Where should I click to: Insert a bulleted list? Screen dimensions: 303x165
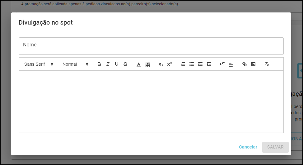coord(192,64)
